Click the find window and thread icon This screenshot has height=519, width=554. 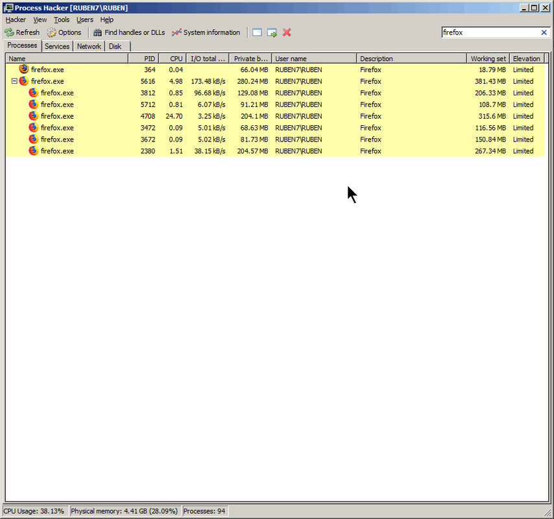pos(272,32)
